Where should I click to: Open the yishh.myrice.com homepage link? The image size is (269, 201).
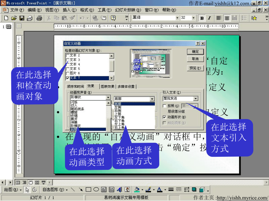pos(242,198)
